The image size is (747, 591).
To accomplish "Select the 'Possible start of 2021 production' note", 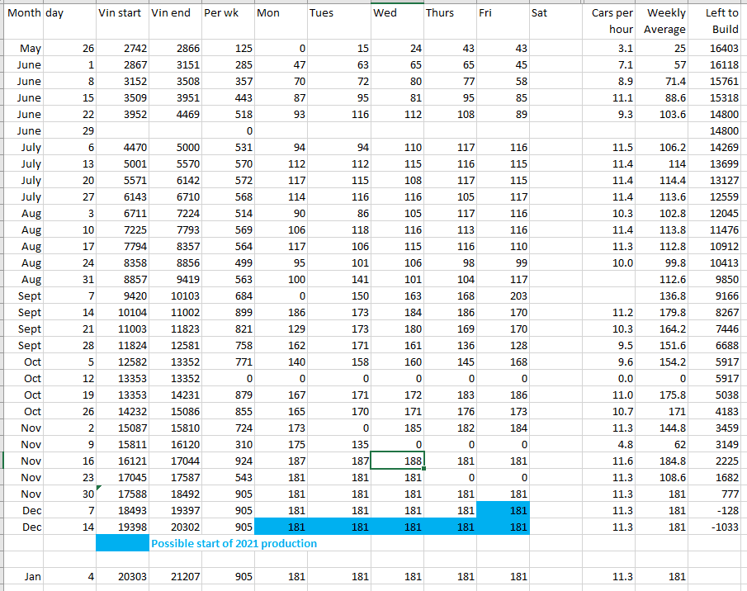I will 234,543.
